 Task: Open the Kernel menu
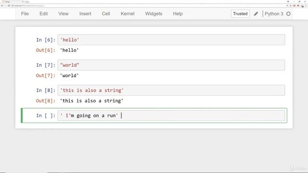pos(128,14)
